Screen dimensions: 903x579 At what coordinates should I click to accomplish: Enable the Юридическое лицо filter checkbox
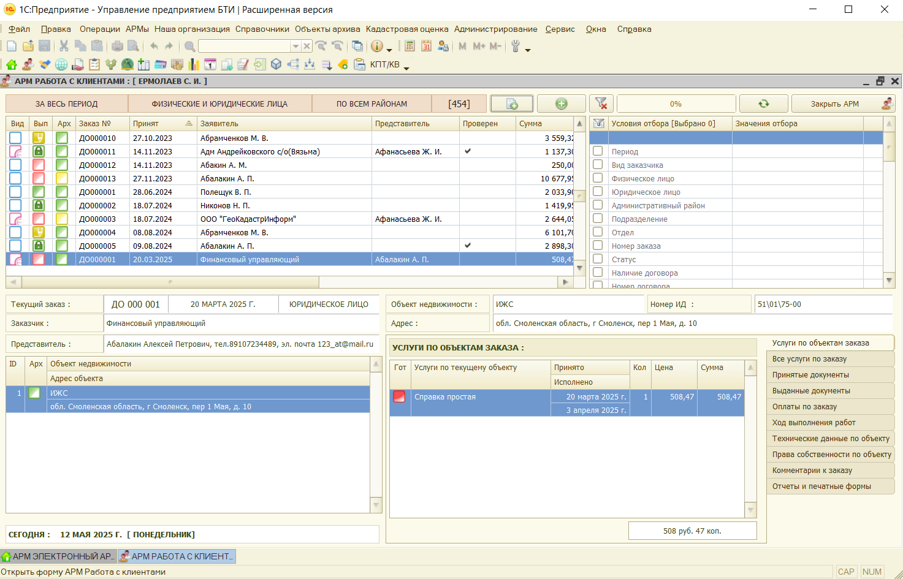click(x=598, y=191)
